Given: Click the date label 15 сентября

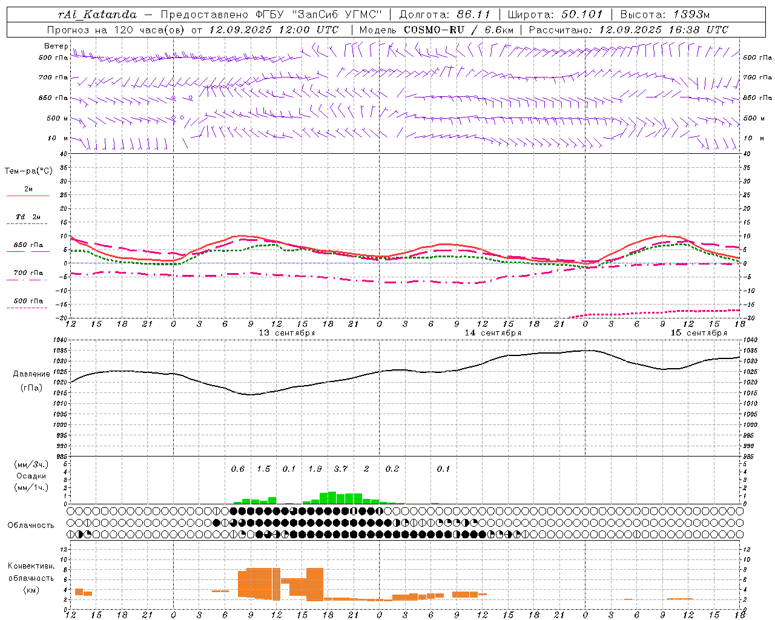Looking at the screenshot, I should click(699, 333).
